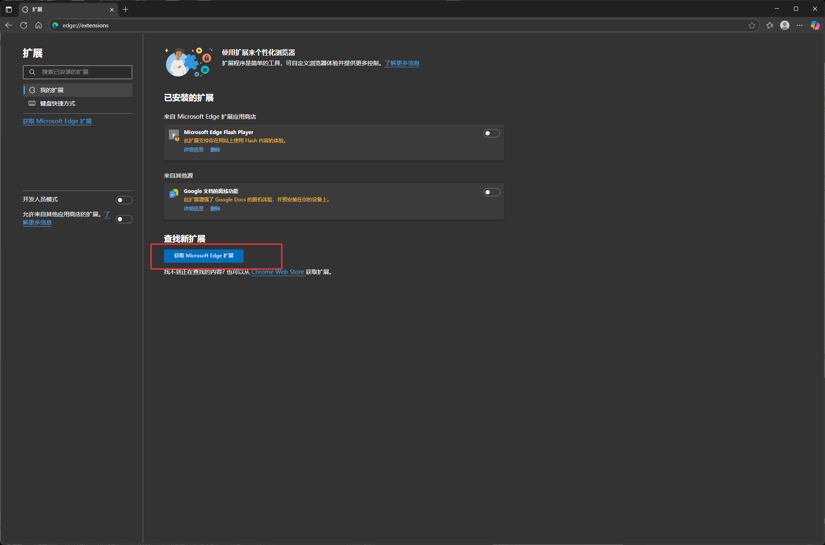Enable Google 文档的离线功能 extension
825x545 pixels.
pyautogui.click(x=491, y=192)
